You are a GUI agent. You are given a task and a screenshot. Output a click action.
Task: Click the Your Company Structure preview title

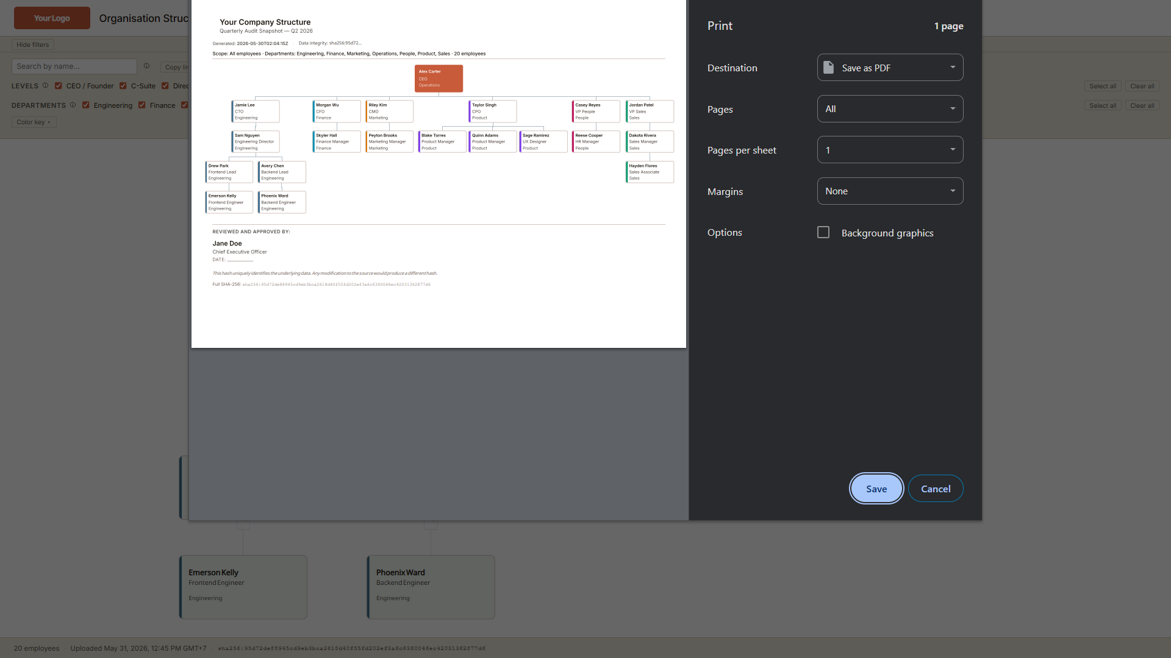(x=265, y=22)
